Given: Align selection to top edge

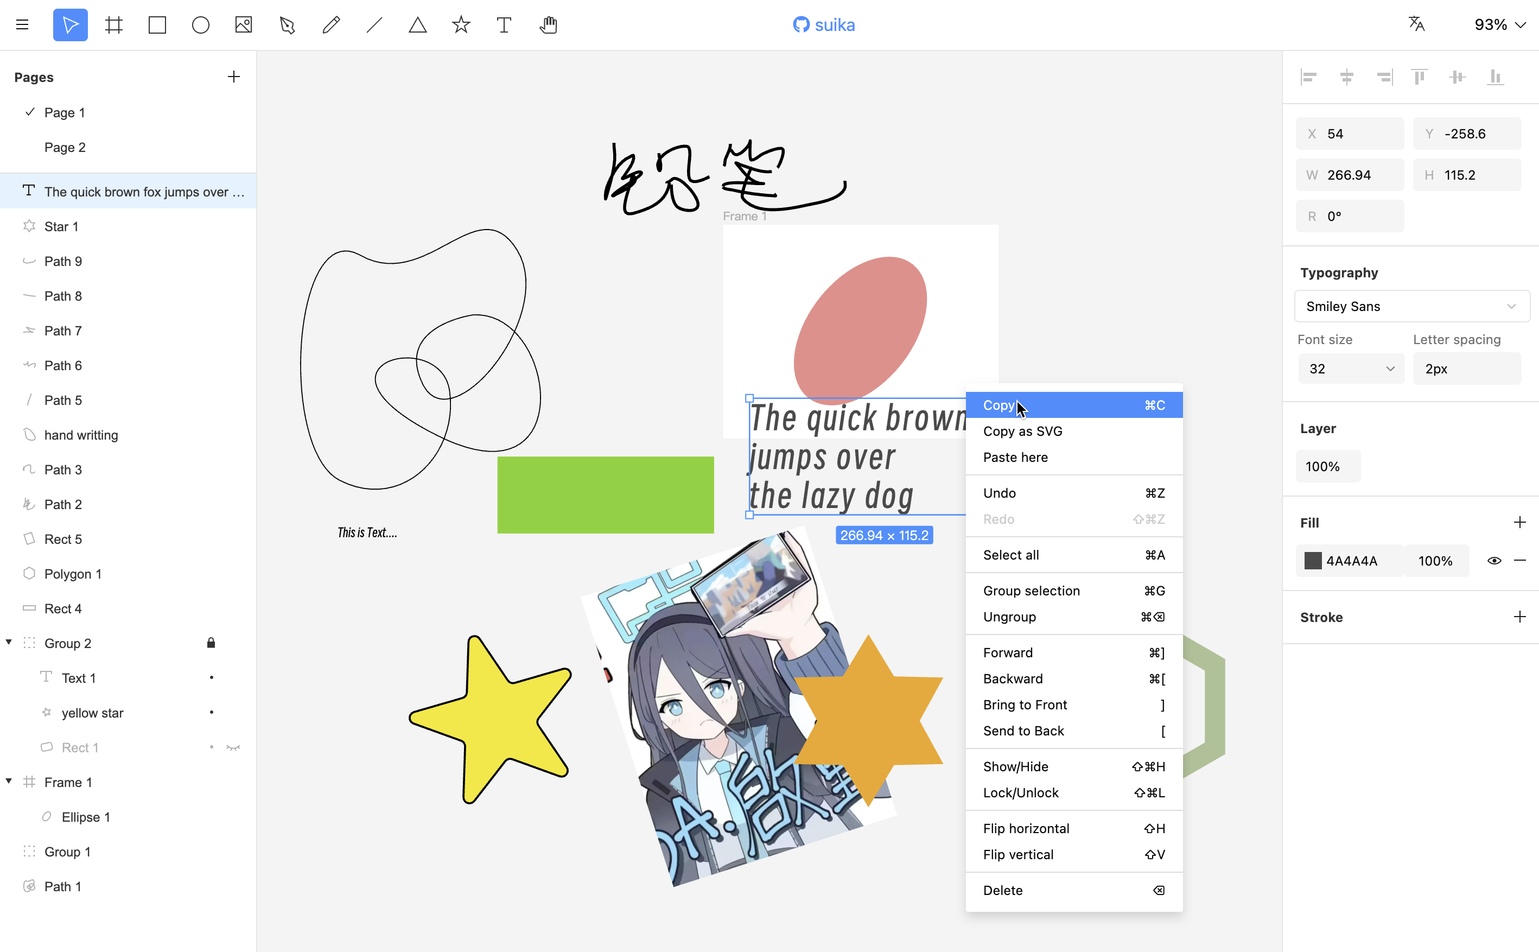Looking at the screenshot, I should (x=1420, y=77).
